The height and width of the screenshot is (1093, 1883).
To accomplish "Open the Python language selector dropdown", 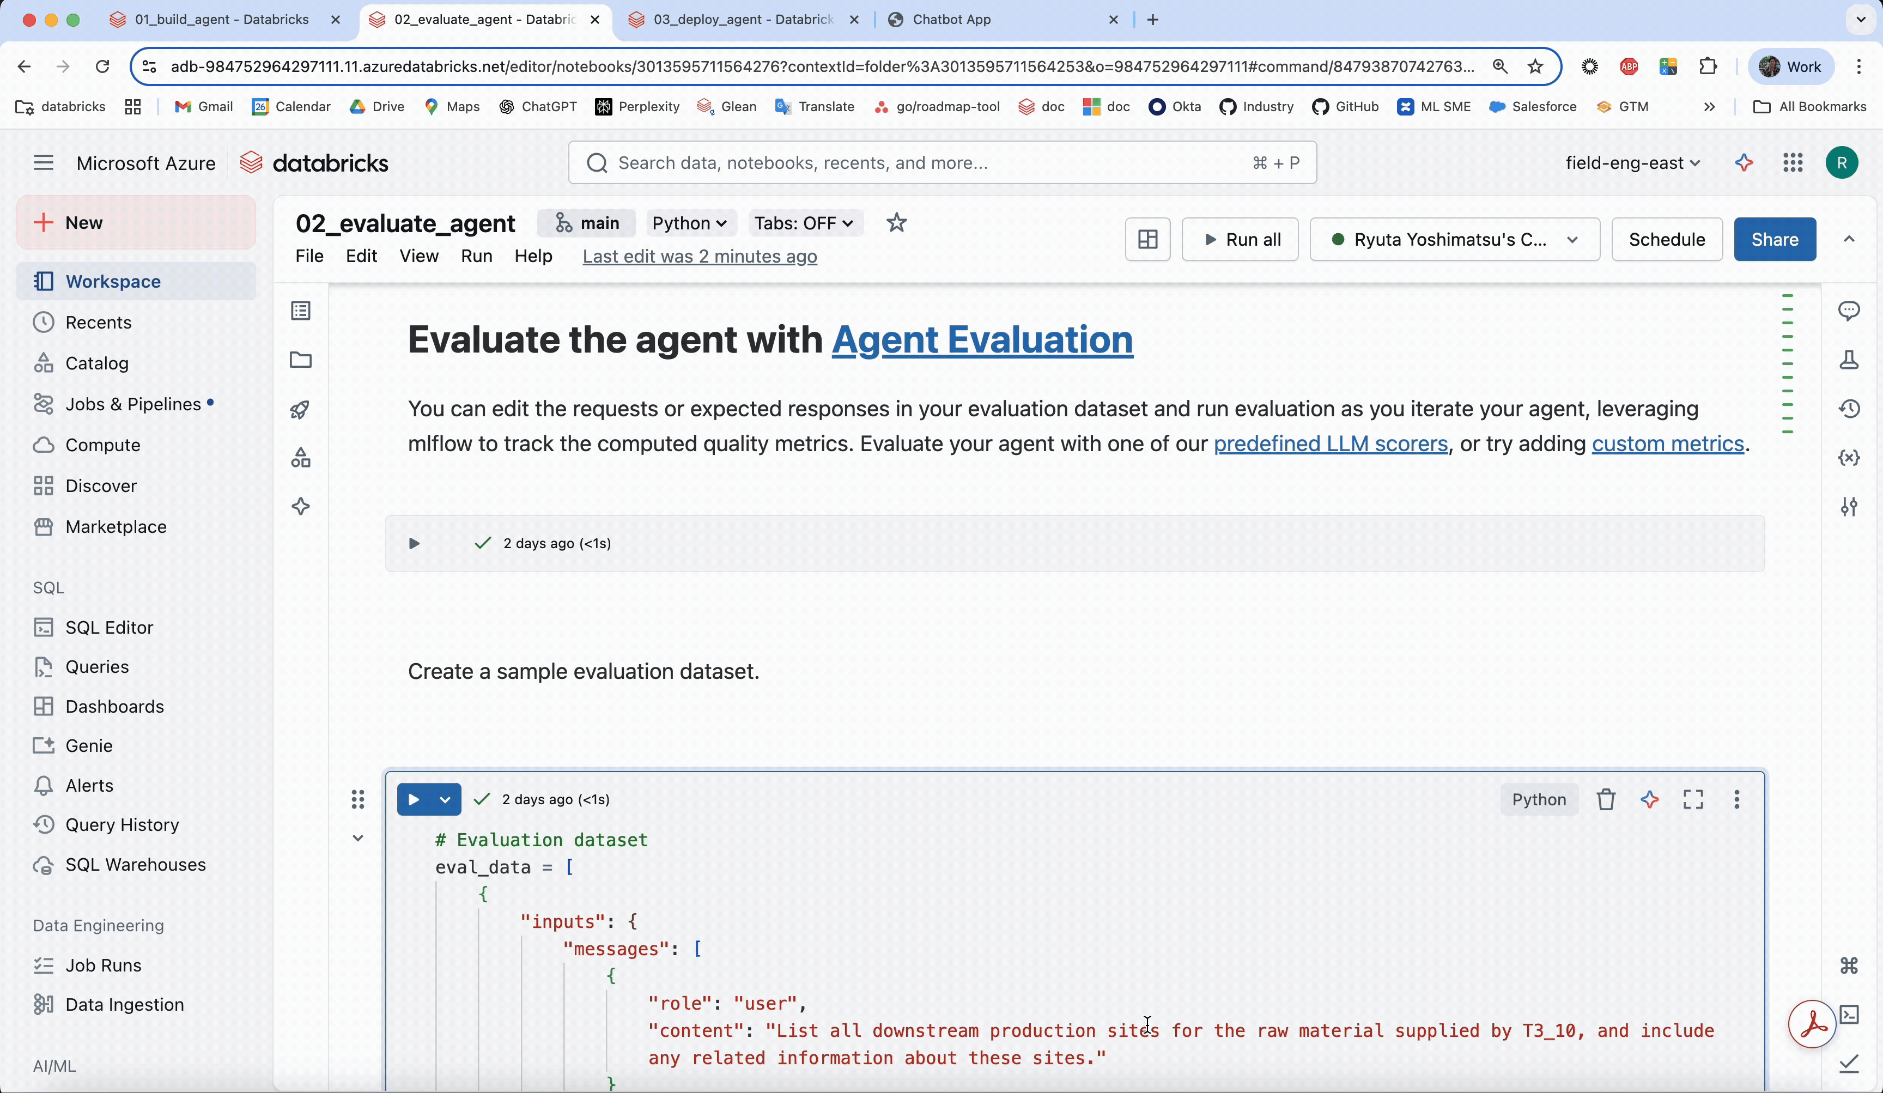I will (689, 223).
